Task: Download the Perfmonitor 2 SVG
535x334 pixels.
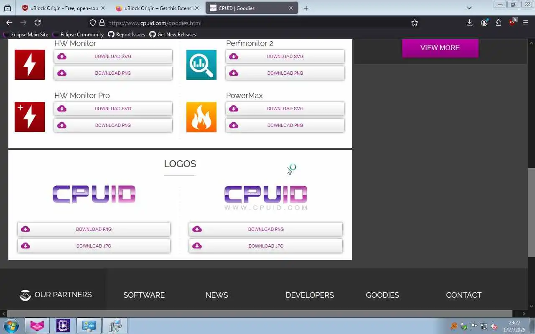Action: tap(285, 56)
